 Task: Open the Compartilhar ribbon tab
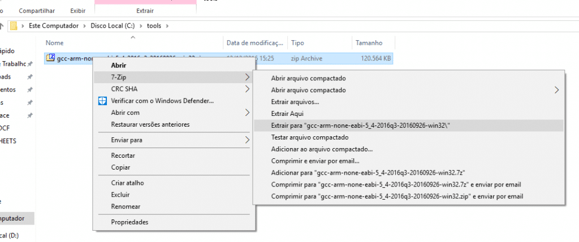pos(37,11)
